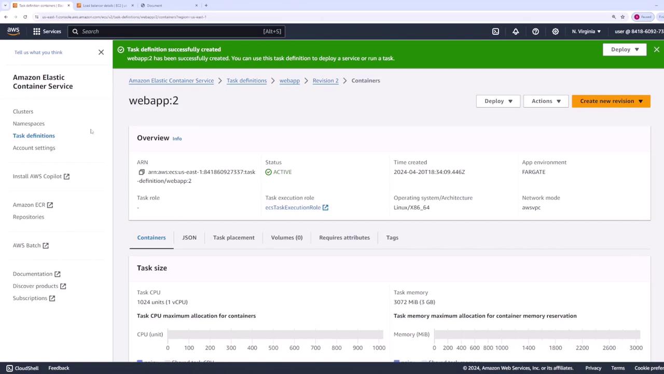Open the Actions dropdown

point(546,101)
